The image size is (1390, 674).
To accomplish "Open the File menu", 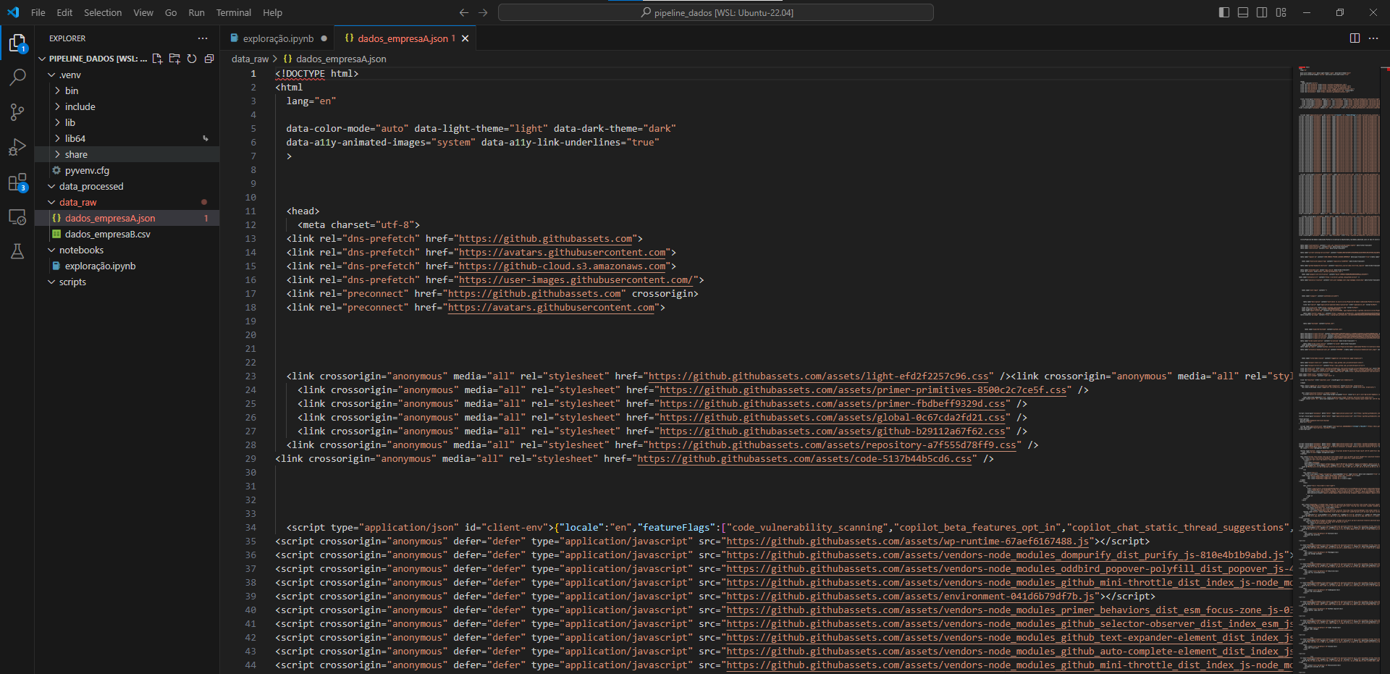I will click(x=38, y=12).
